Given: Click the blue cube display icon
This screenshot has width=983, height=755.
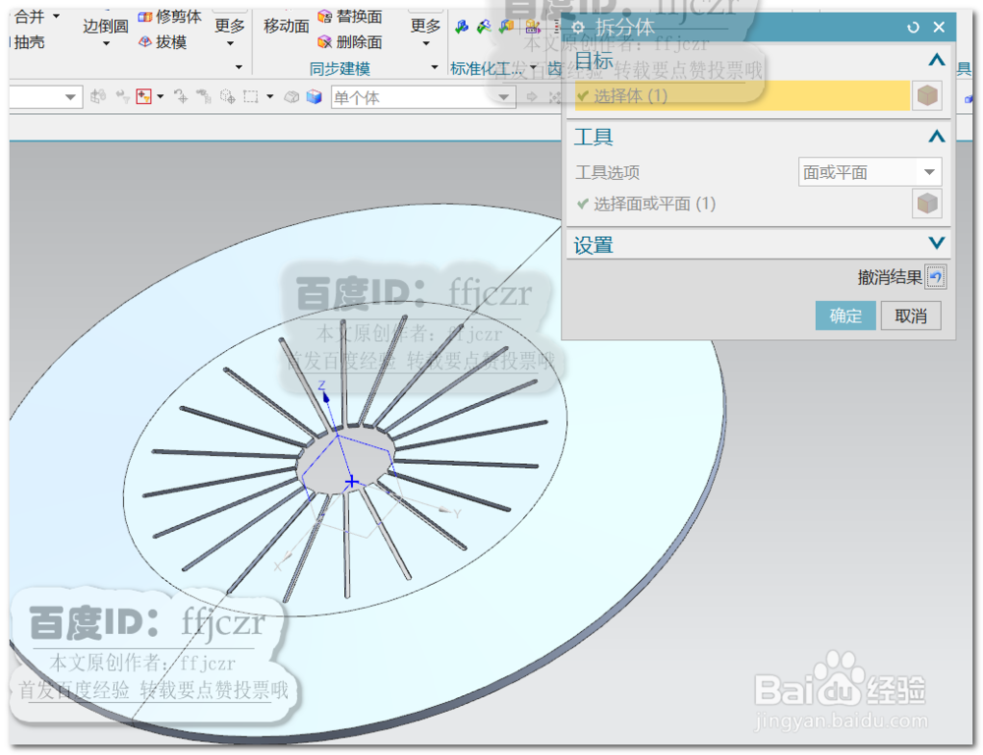Looking at the screenshot, I should 315,96.
